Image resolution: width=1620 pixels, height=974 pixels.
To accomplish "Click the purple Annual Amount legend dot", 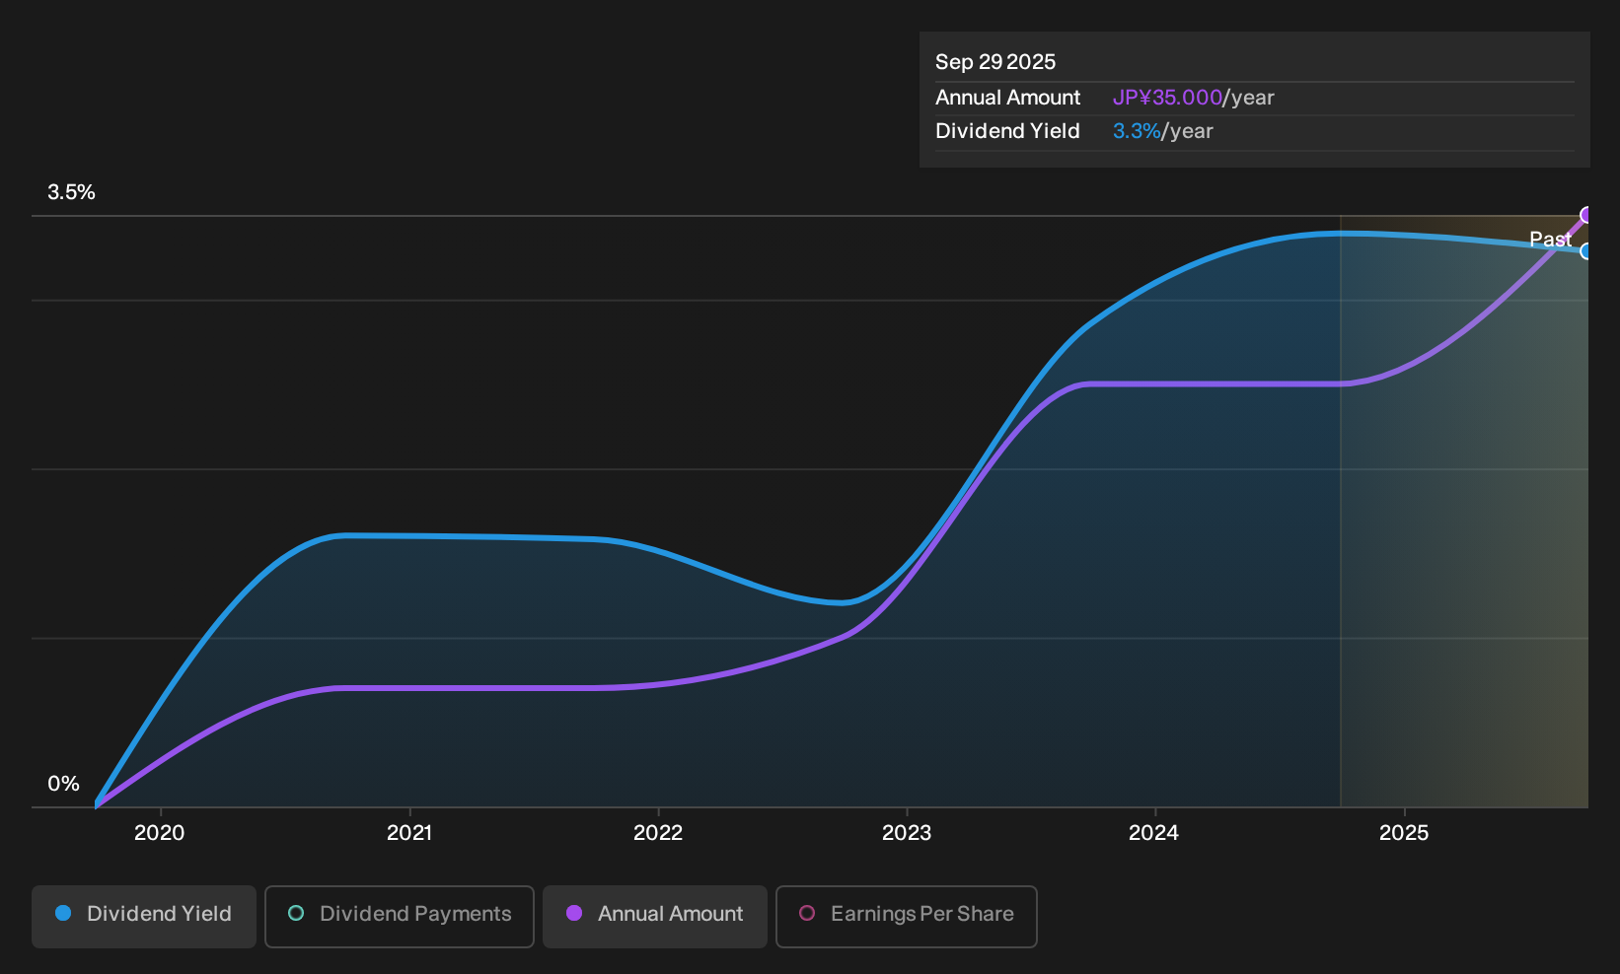I will tap(574, 914).
